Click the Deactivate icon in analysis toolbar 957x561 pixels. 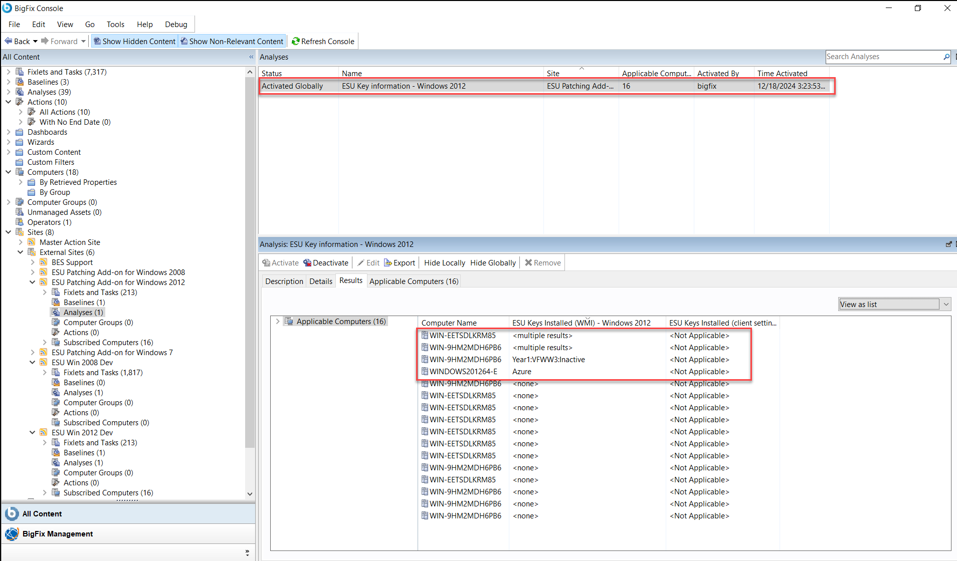pos(307,263)
